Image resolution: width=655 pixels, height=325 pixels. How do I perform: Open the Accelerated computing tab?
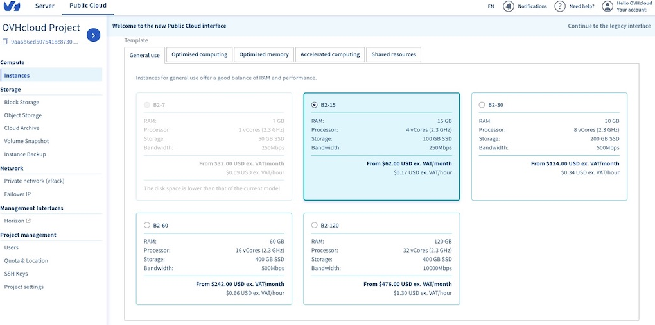pos(330,54)
